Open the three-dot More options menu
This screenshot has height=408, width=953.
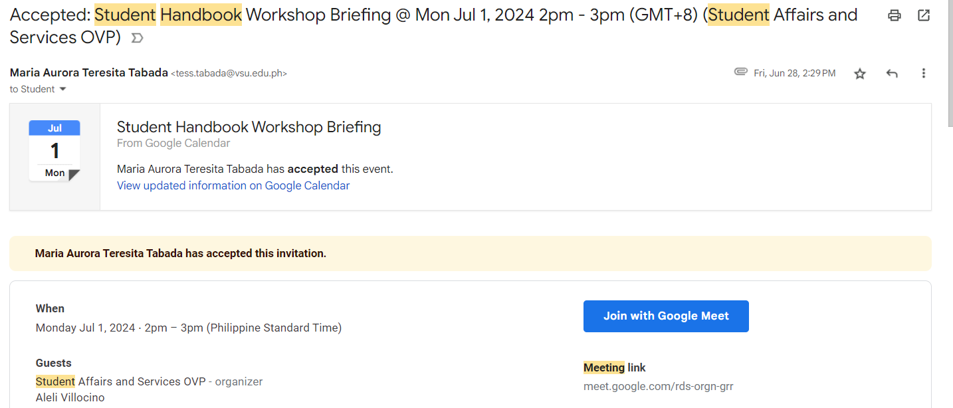tap(924, 74)
